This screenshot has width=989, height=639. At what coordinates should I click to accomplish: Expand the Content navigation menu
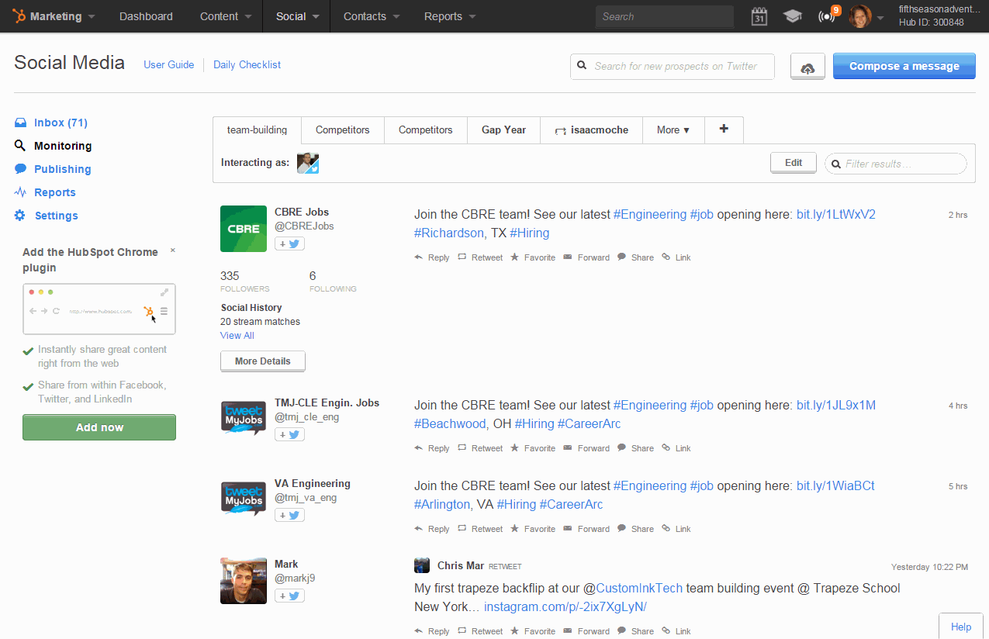click(226, 16)
